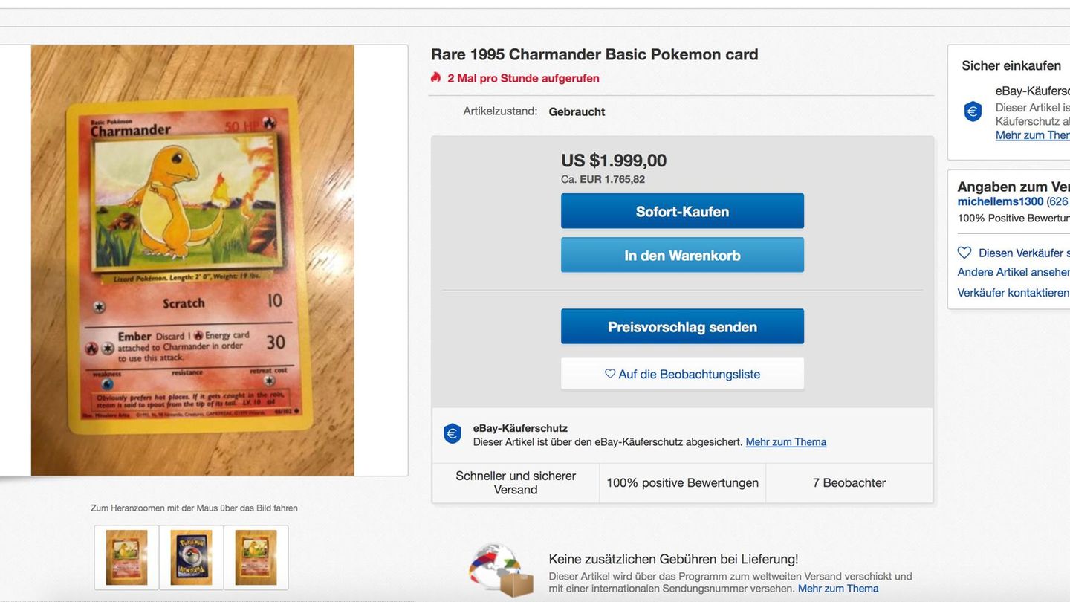This screenshot has width=1070, height=602.
Task: Open Mehr zum Thema shipping link
Action: 837,589
